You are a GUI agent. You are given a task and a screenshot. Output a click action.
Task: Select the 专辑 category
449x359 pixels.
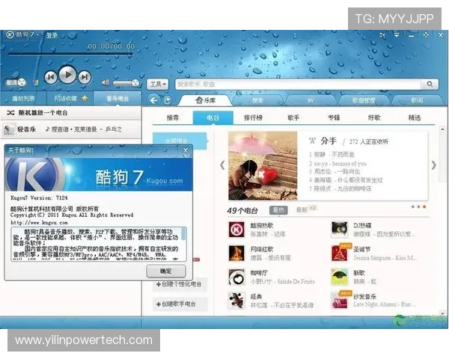point(334,117)
